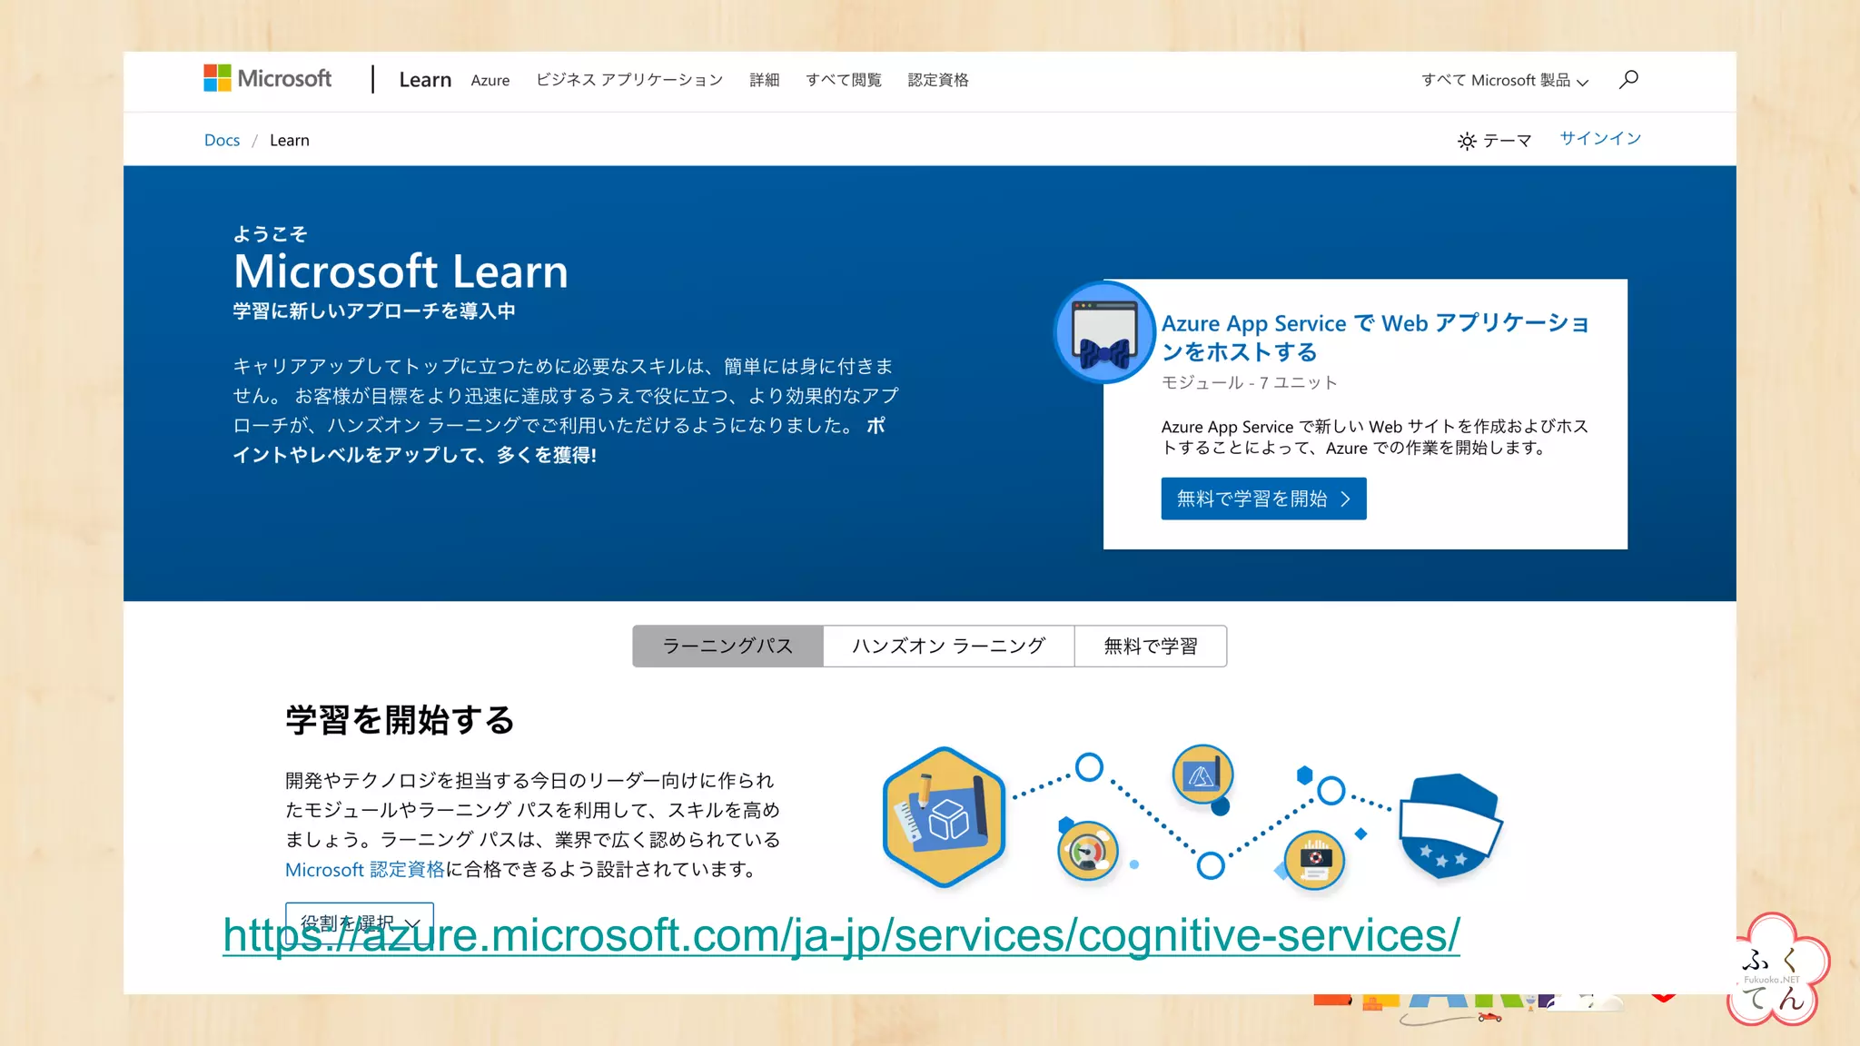Click the blue triangle diagram circle icon
The height and width of the screenshot is (1046, 1860).
pyautogui.click(x=1202, y=775)
